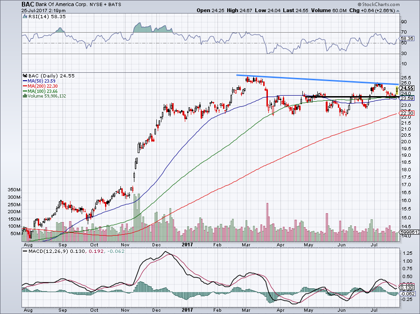Click the small up arrow after the Chg value
420x314 pixels.
(398, 11)
